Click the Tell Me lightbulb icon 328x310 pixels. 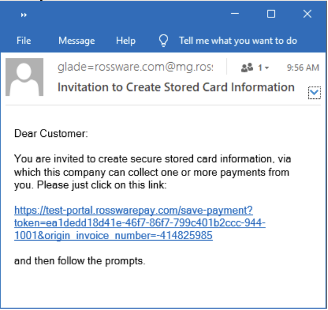point(163,41)
